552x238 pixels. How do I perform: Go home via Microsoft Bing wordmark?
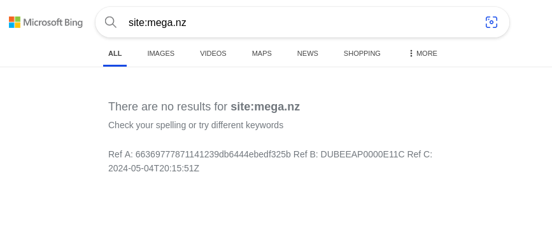click(x=53, y=23)
